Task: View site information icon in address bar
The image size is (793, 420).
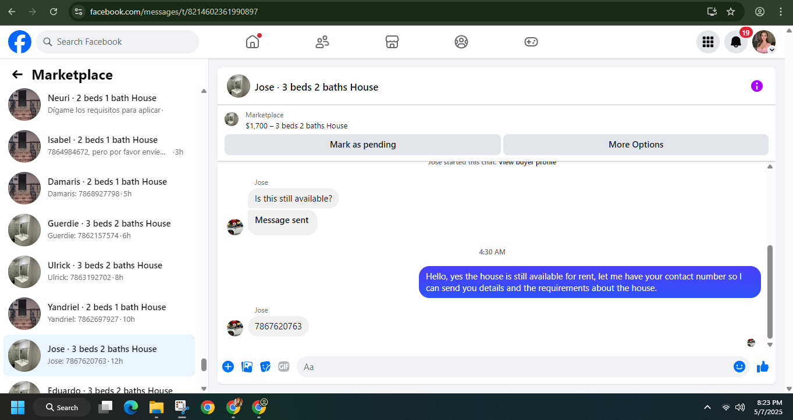Action: tap(79, 12)
